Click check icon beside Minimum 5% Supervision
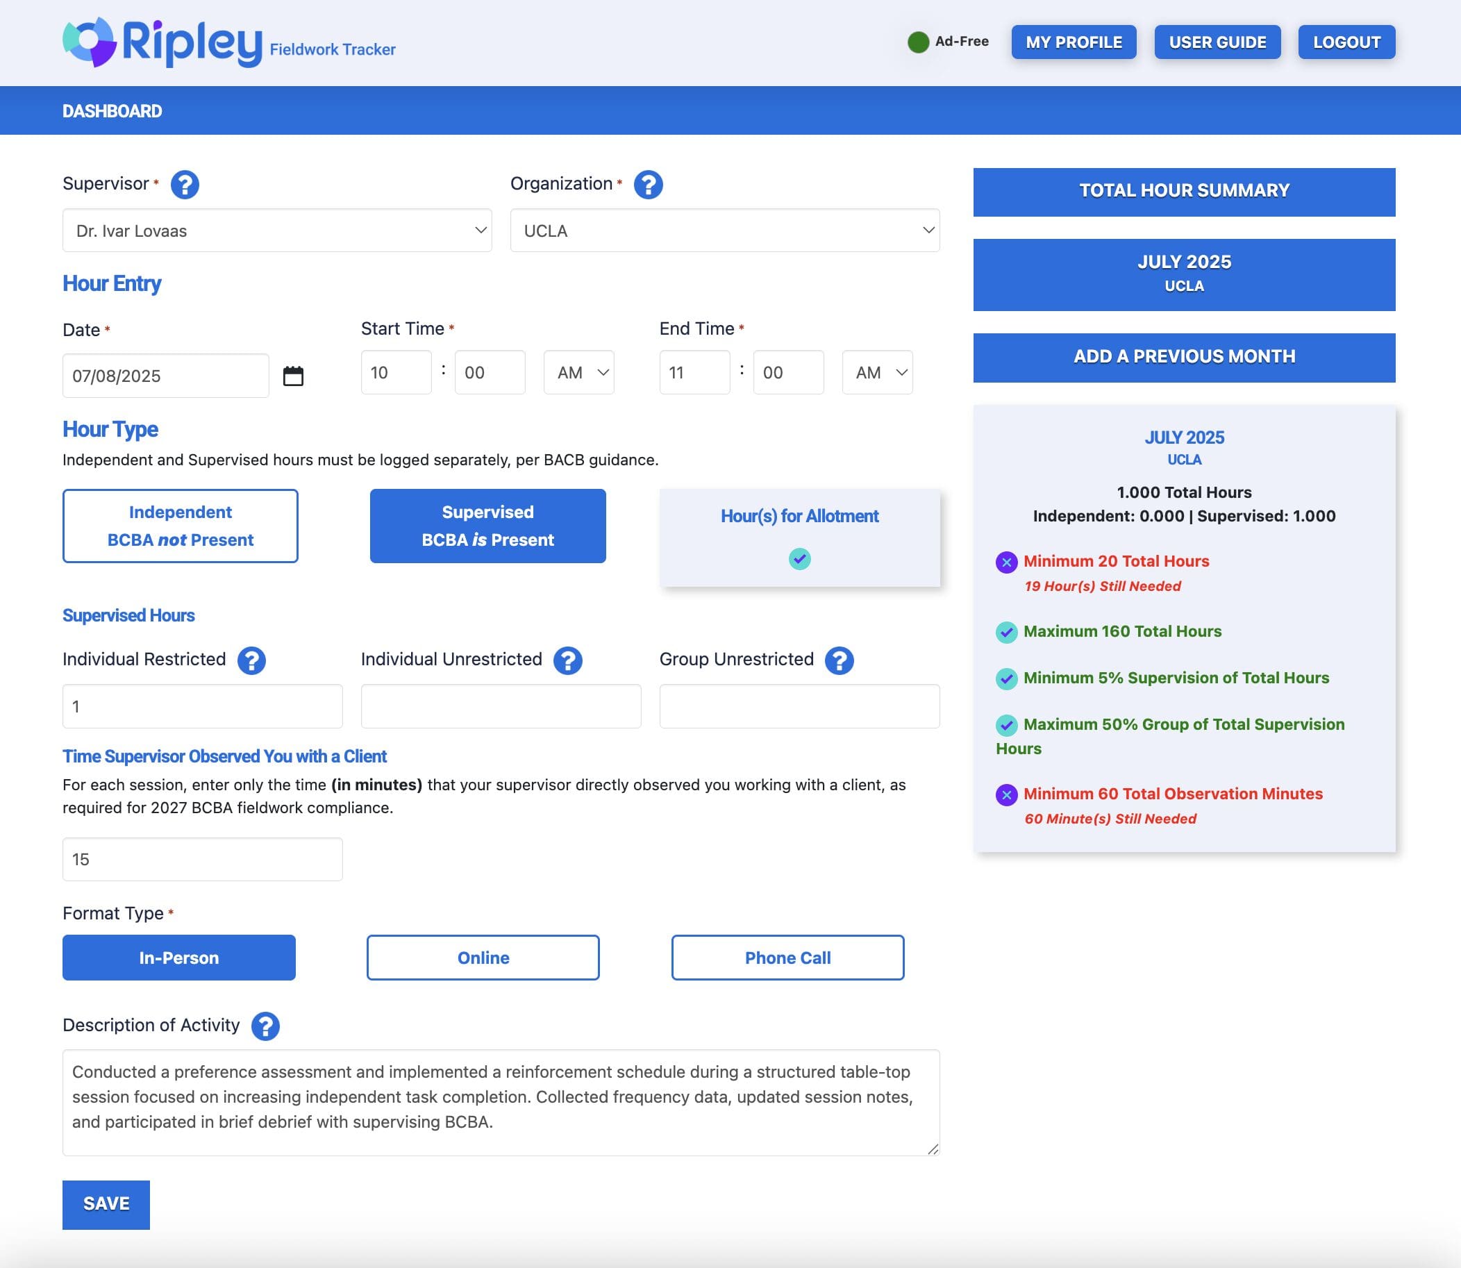1461x1268 pixels. pyautogui.click(x=1006, y=678)
